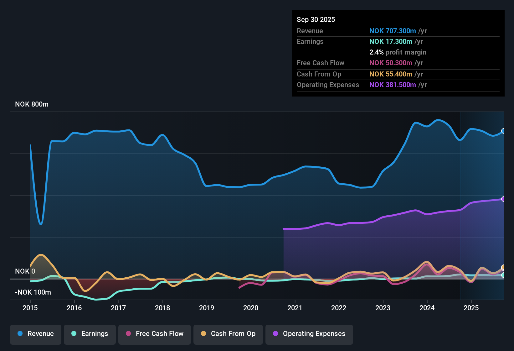514x351 pixels.
Task: Select the Revenue row in the tooltip
Action: tap(398, 31)
